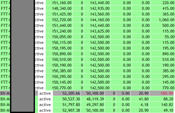Select the active status in the 50,527.30 row
This screenshot has height=113, width=175.
point(45,99)
